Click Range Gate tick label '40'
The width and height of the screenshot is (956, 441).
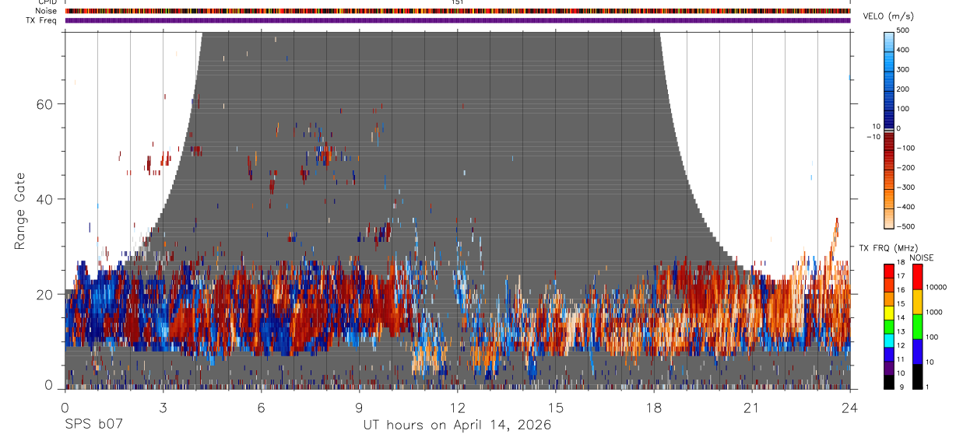coord(44,198)
